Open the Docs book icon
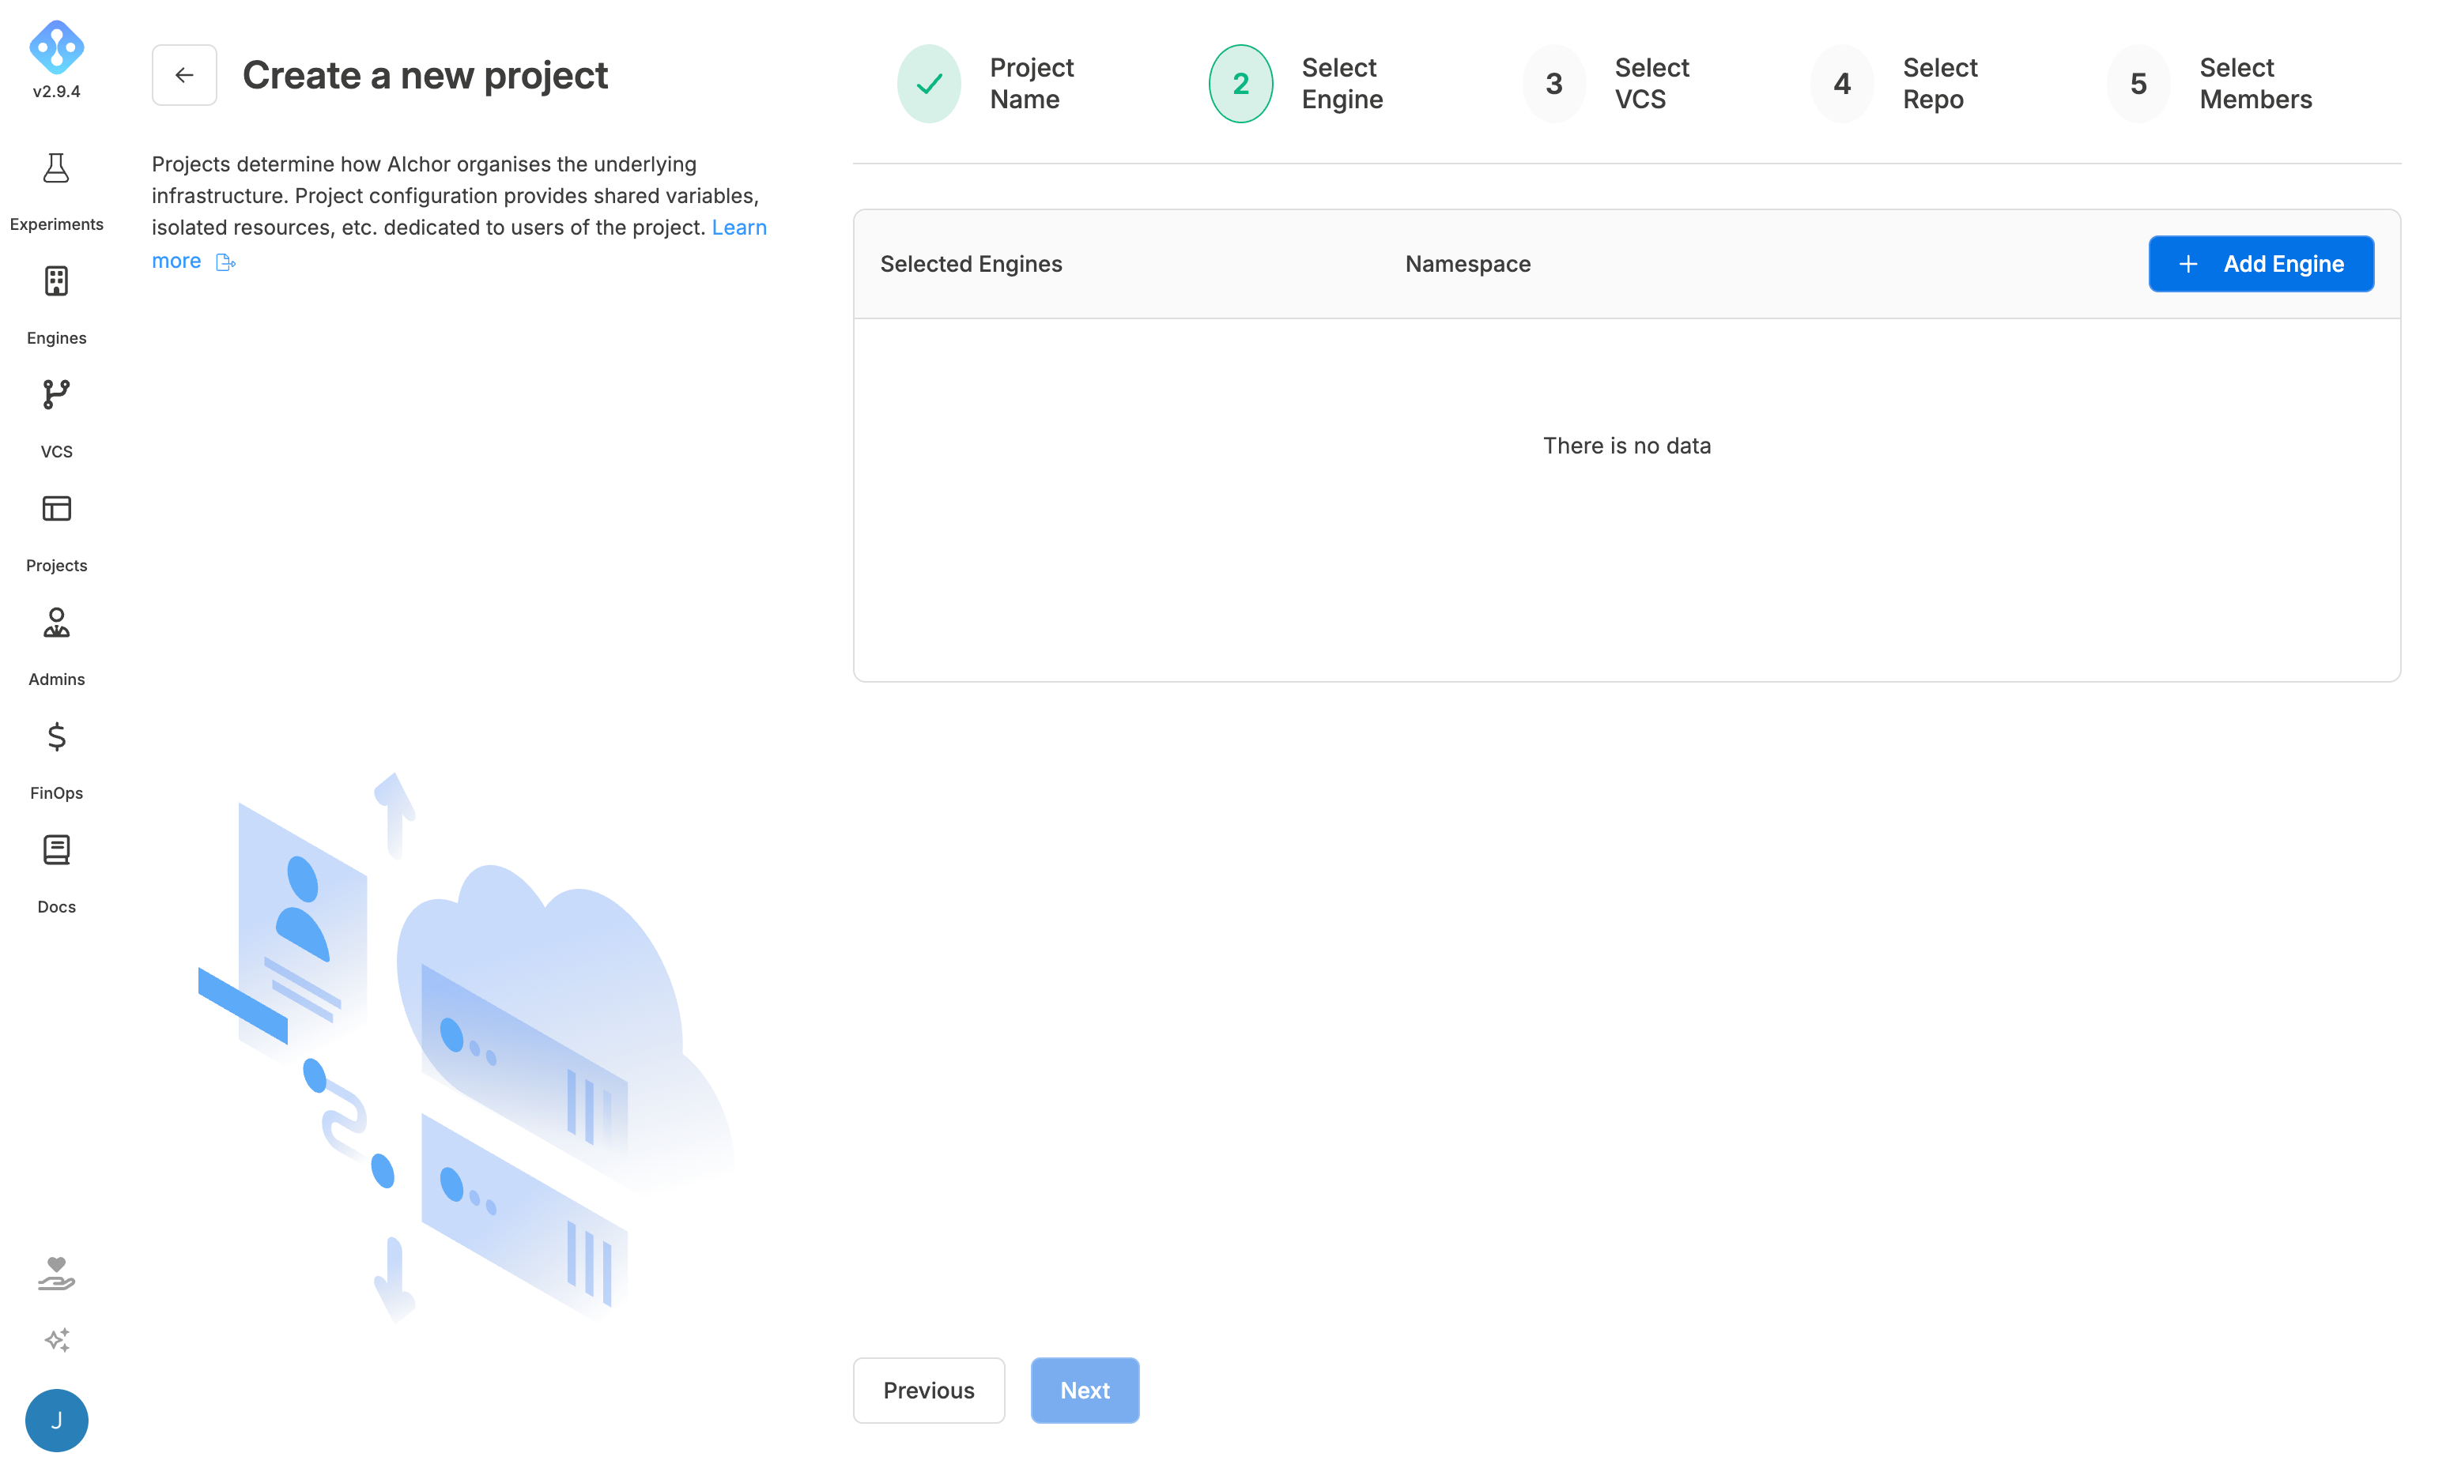 tap(56, 849)
